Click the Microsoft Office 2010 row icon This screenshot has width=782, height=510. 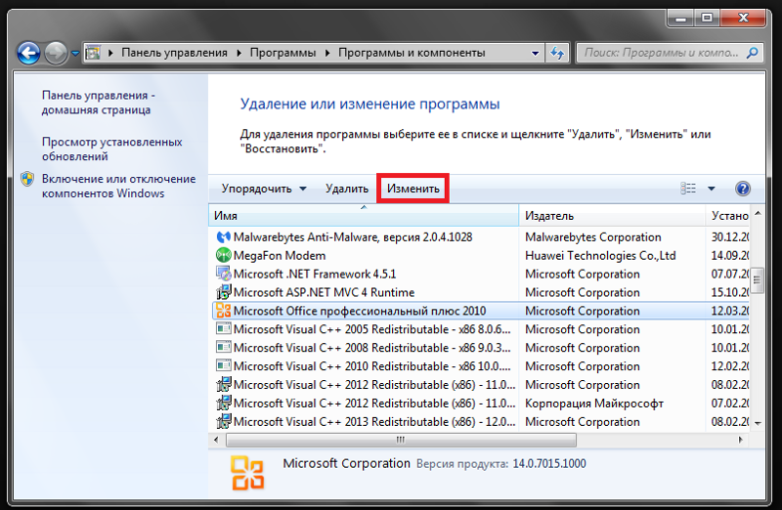point(224,311)
